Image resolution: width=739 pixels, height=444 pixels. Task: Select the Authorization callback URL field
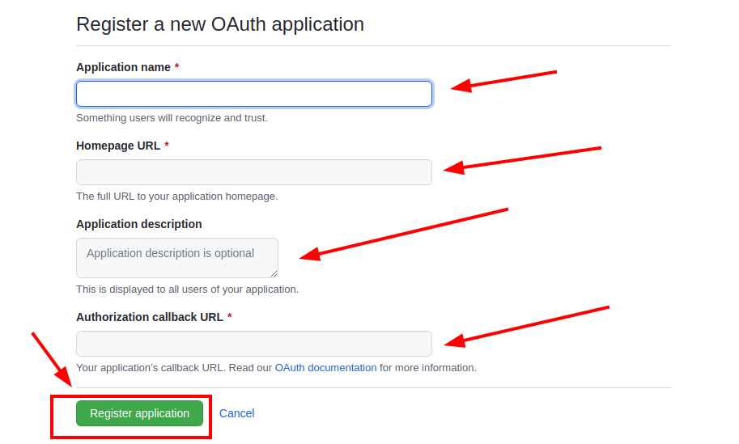click(253, 344)
